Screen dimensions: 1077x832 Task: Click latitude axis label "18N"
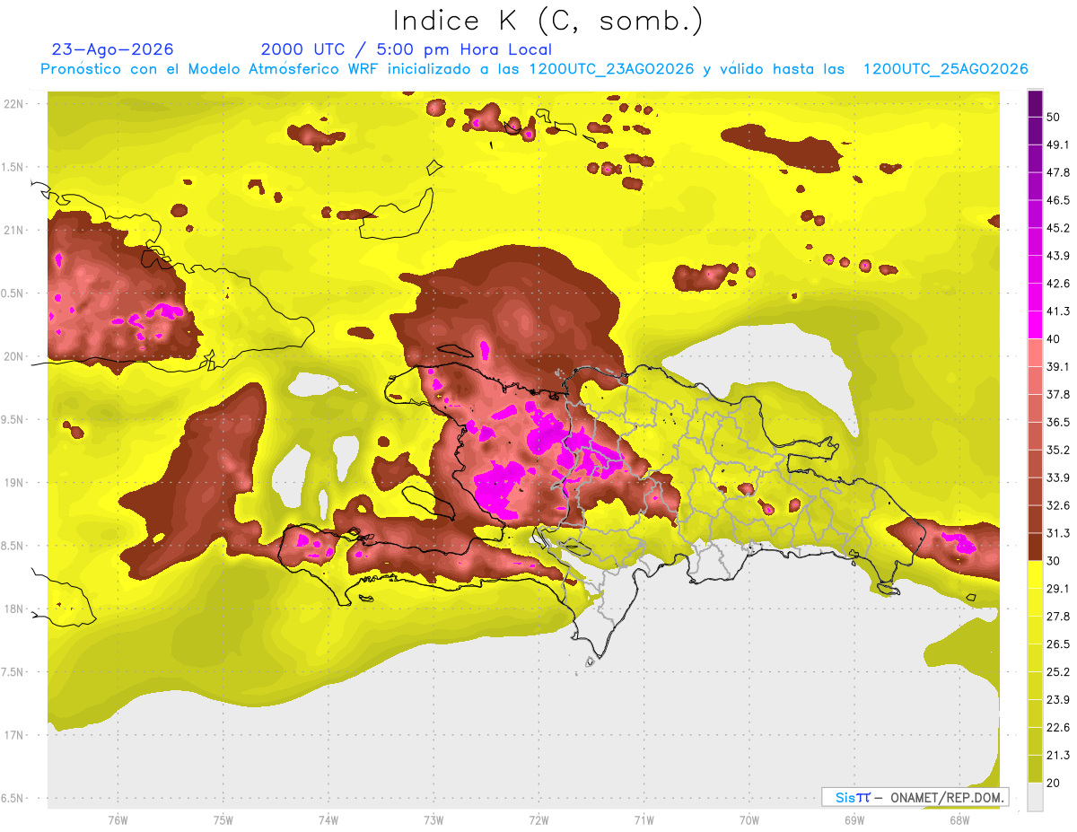(14, 609)
